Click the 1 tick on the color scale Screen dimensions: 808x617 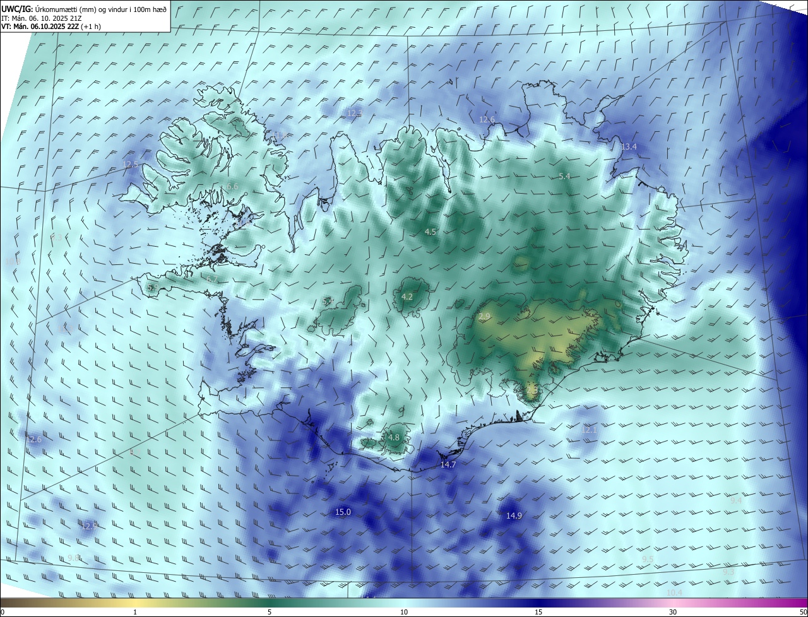pos(135,612)
